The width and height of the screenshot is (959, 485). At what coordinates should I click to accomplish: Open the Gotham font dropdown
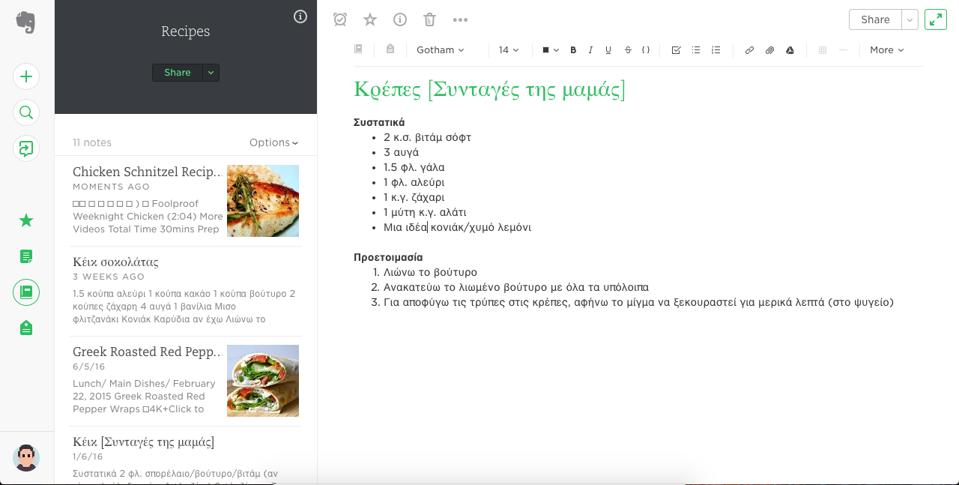[441, 50]
